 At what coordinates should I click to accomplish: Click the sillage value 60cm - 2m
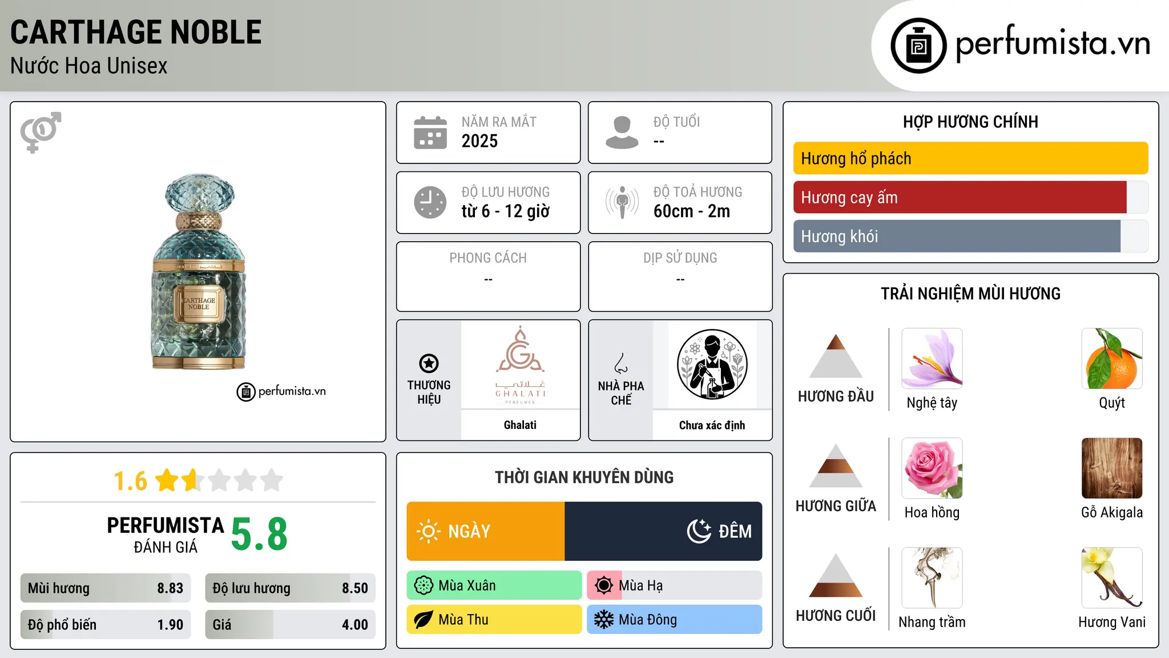click(x=692, y=211)
